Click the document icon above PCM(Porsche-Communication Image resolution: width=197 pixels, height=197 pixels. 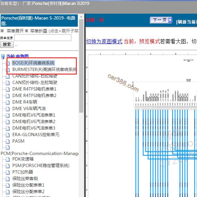pos(8,148)
